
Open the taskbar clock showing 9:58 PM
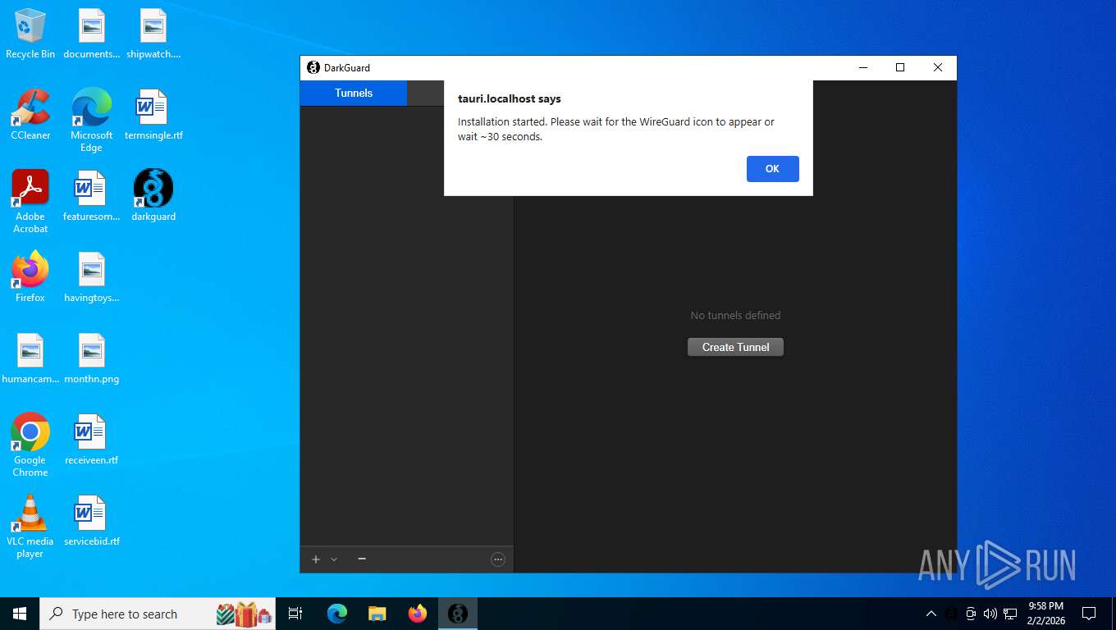pos(1045,614)
